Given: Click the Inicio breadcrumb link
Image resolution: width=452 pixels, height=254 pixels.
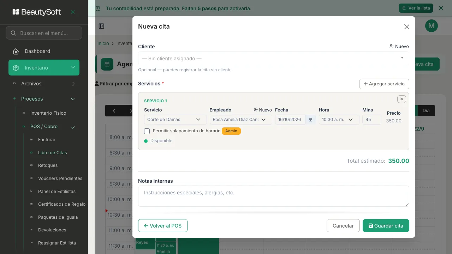Looking at the screenshot, I should [x=103, y=43].
